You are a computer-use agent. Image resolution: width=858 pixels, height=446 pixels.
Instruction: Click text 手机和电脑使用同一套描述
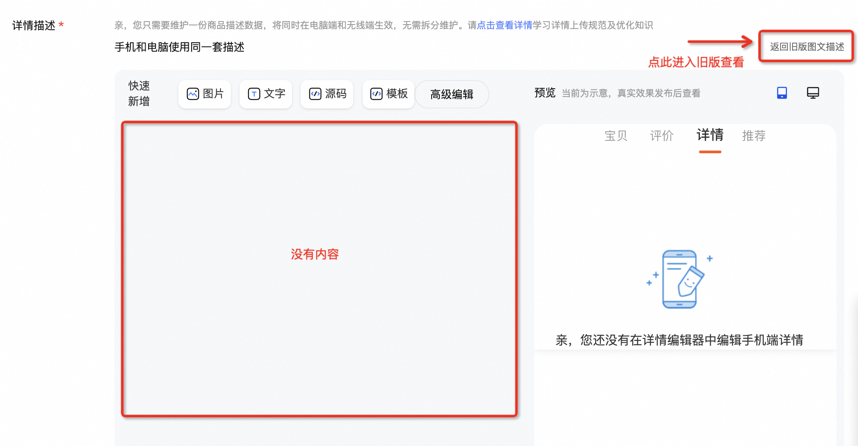(180, 47)
